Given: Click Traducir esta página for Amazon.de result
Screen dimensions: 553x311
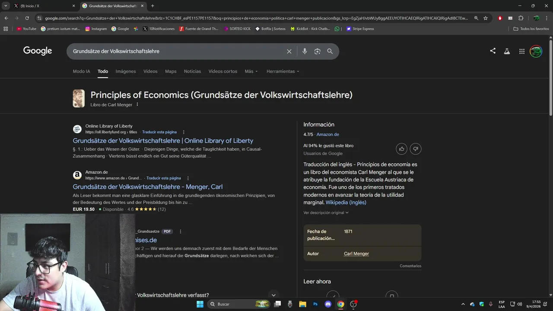Looking at the screenshot, I should (163, 178).
